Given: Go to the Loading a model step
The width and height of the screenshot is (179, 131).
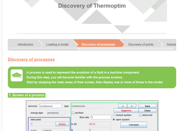Looking at the screenshot, I should click(57, 45).
